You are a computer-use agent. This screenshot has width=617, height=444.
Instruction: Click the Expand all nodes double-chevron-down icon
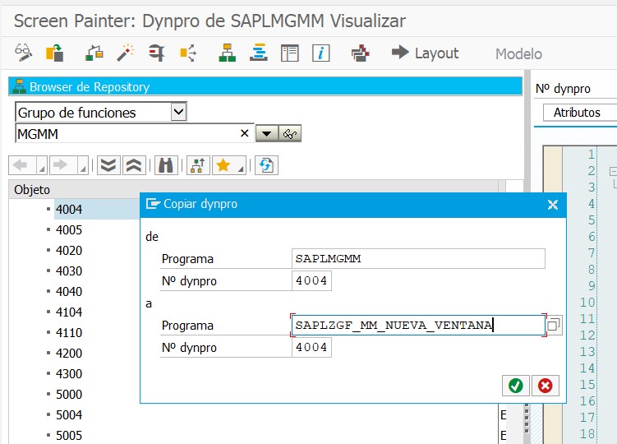tap(108, 165)
